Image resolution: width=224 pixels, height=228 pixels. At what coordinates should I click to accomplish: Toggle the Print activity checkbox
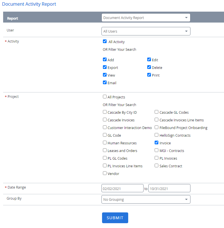tap(149, 75)
